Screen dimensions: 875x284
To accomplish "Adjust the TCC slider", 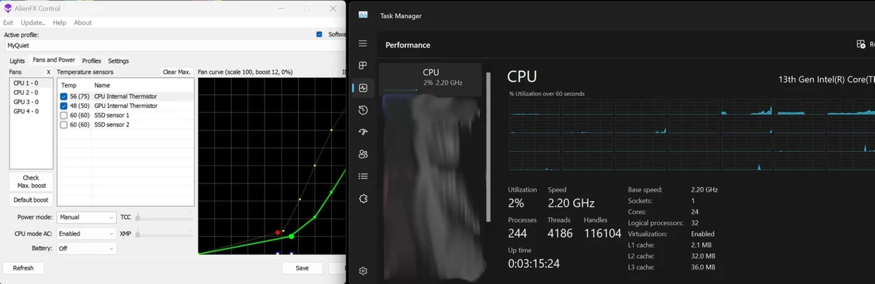I will tap(164, 217).
